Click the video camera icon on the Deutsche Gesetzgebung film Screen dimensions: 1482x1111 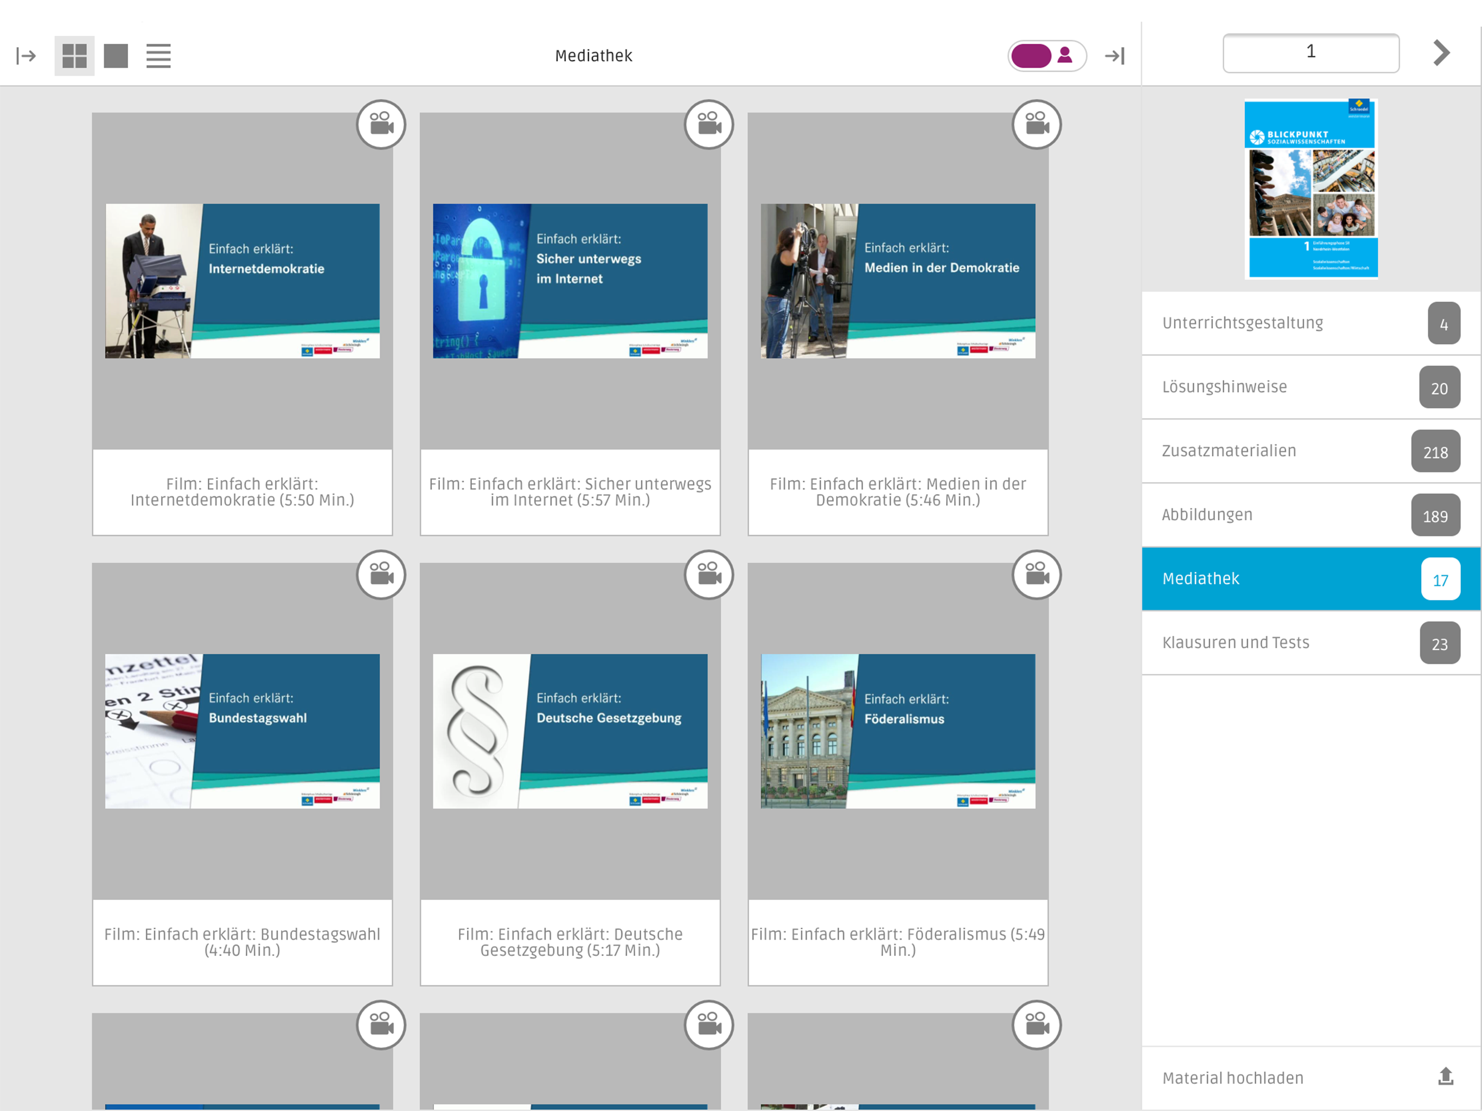tap(709, 575)
